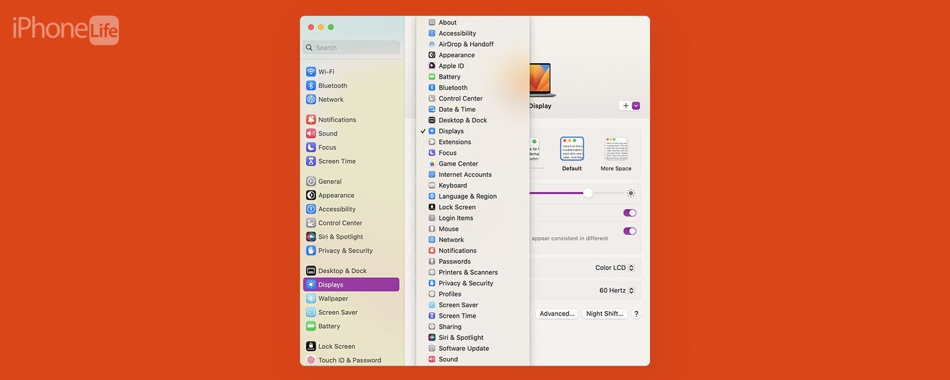Click the Bluetooth icon in the sidebar
This screenshot has height=380, width=950.
(311, 85)
